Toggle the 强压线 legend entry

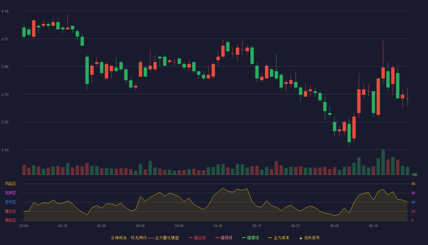click(197, 238)
